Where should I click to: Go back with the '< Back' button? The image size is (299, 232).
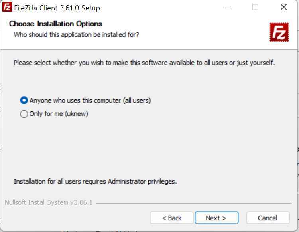[171, 218]
